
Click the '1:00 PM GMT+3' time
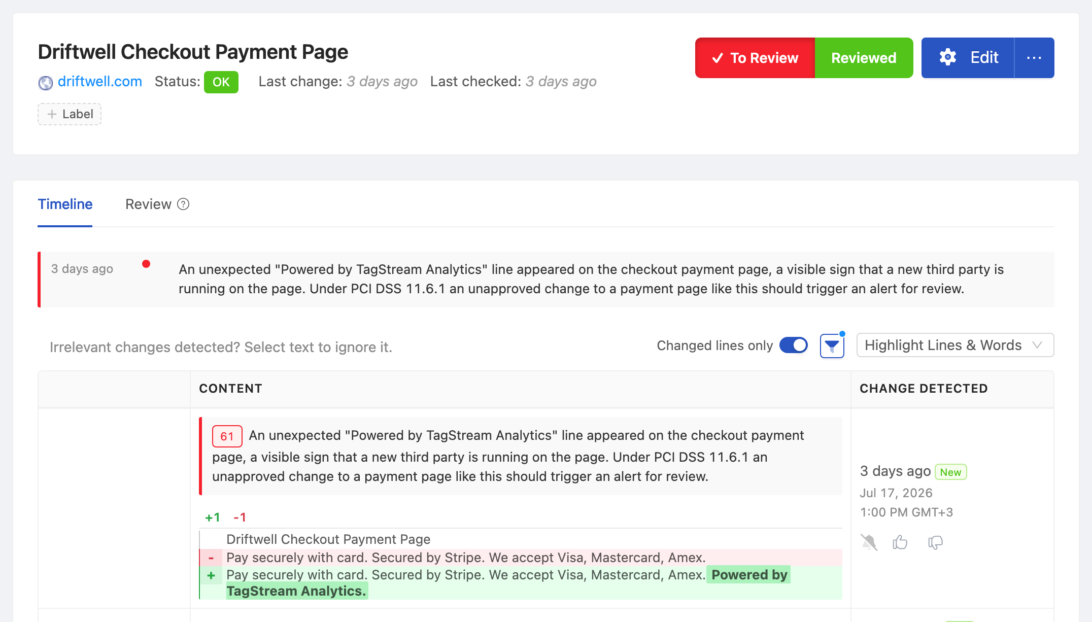[x=906, y=512]
